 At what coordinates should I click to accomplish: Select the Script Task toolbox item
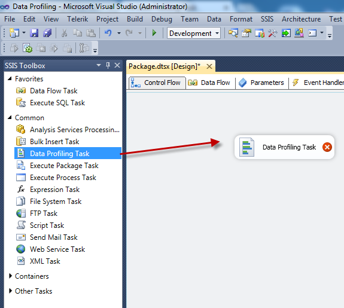coord(47,225)
